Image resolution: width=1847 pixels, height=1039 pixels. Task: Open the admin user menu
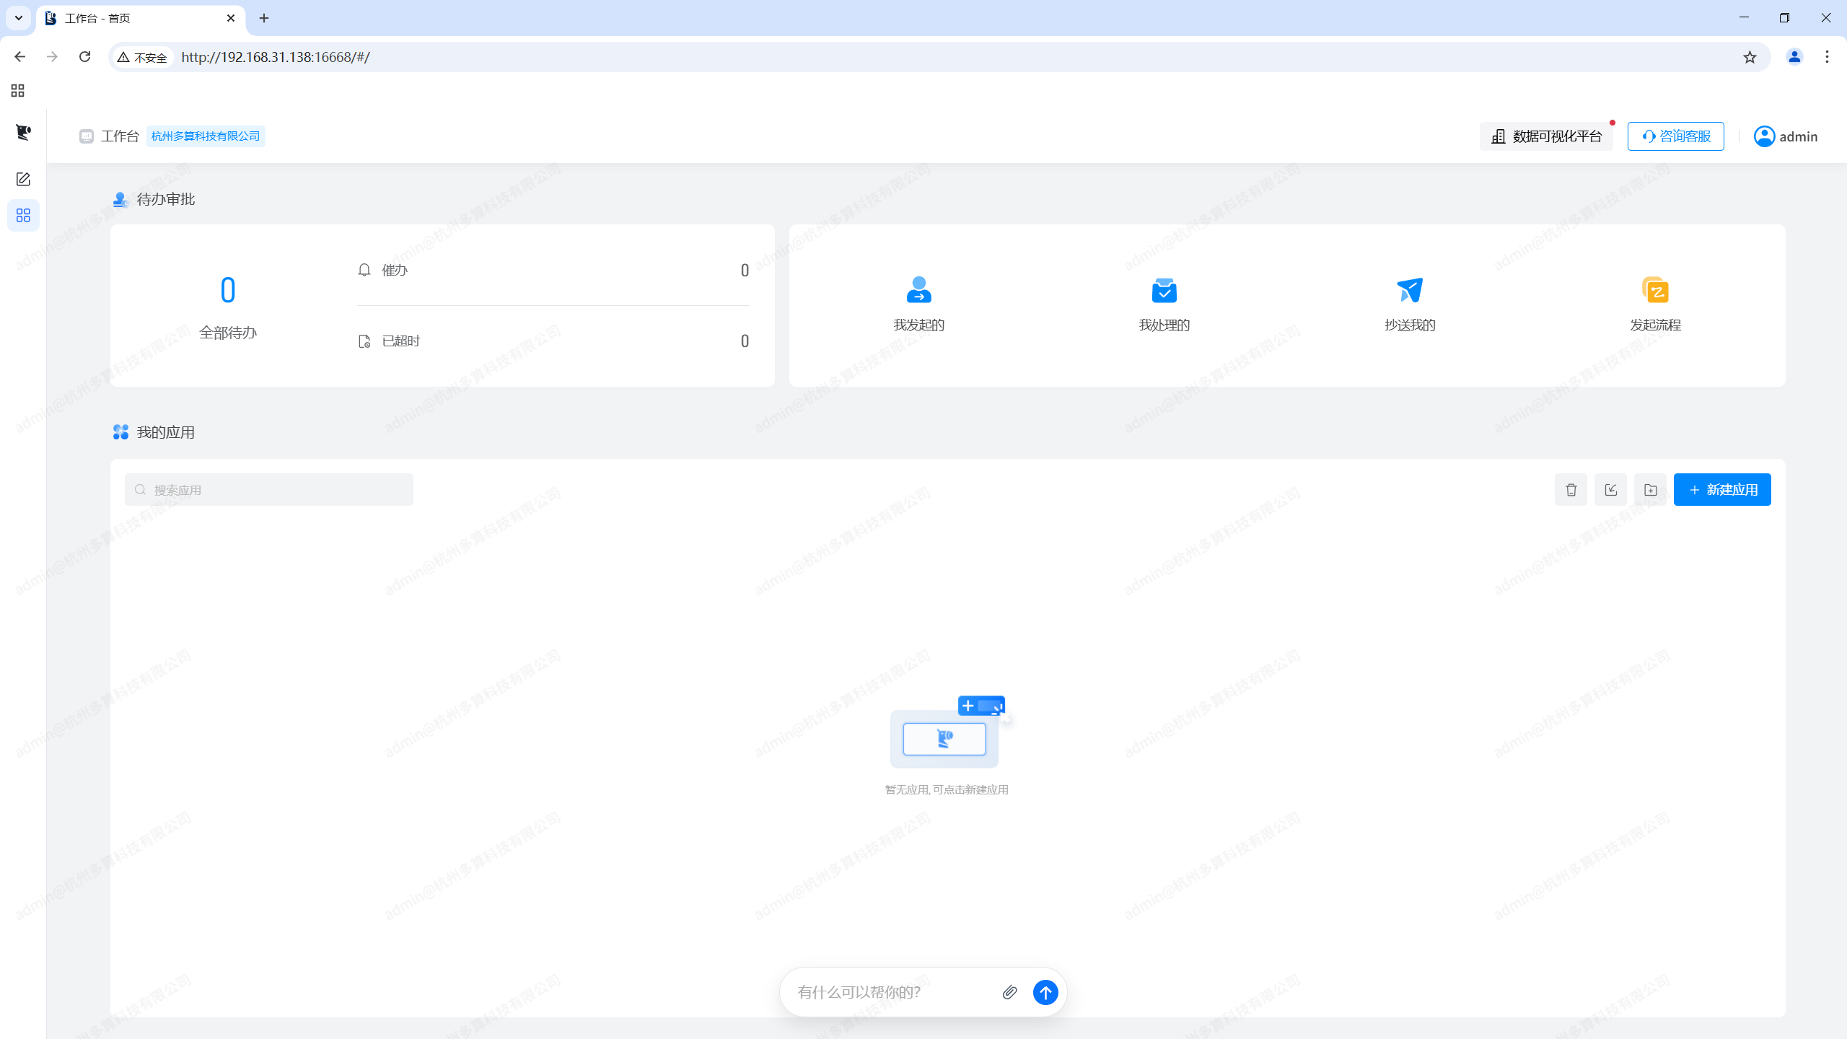pos(1785,136)
